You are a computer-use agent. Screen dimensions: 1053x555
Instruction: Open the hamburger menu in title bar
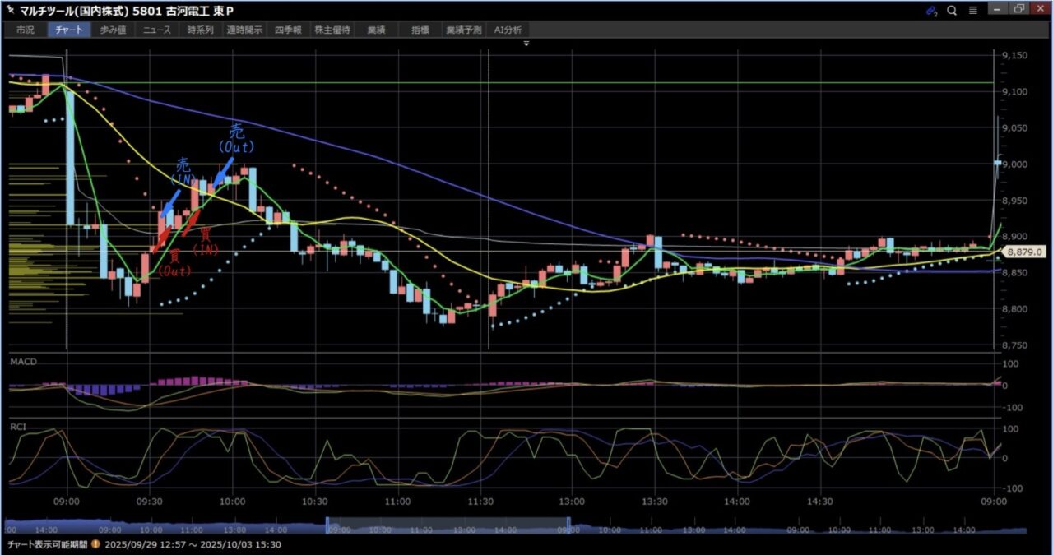973,11
